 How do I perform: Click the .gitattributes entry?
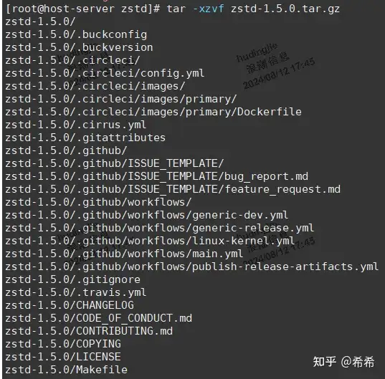85,138
